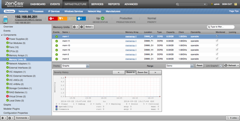Click the red critical events badge showing 4

(x=53, y=19)
